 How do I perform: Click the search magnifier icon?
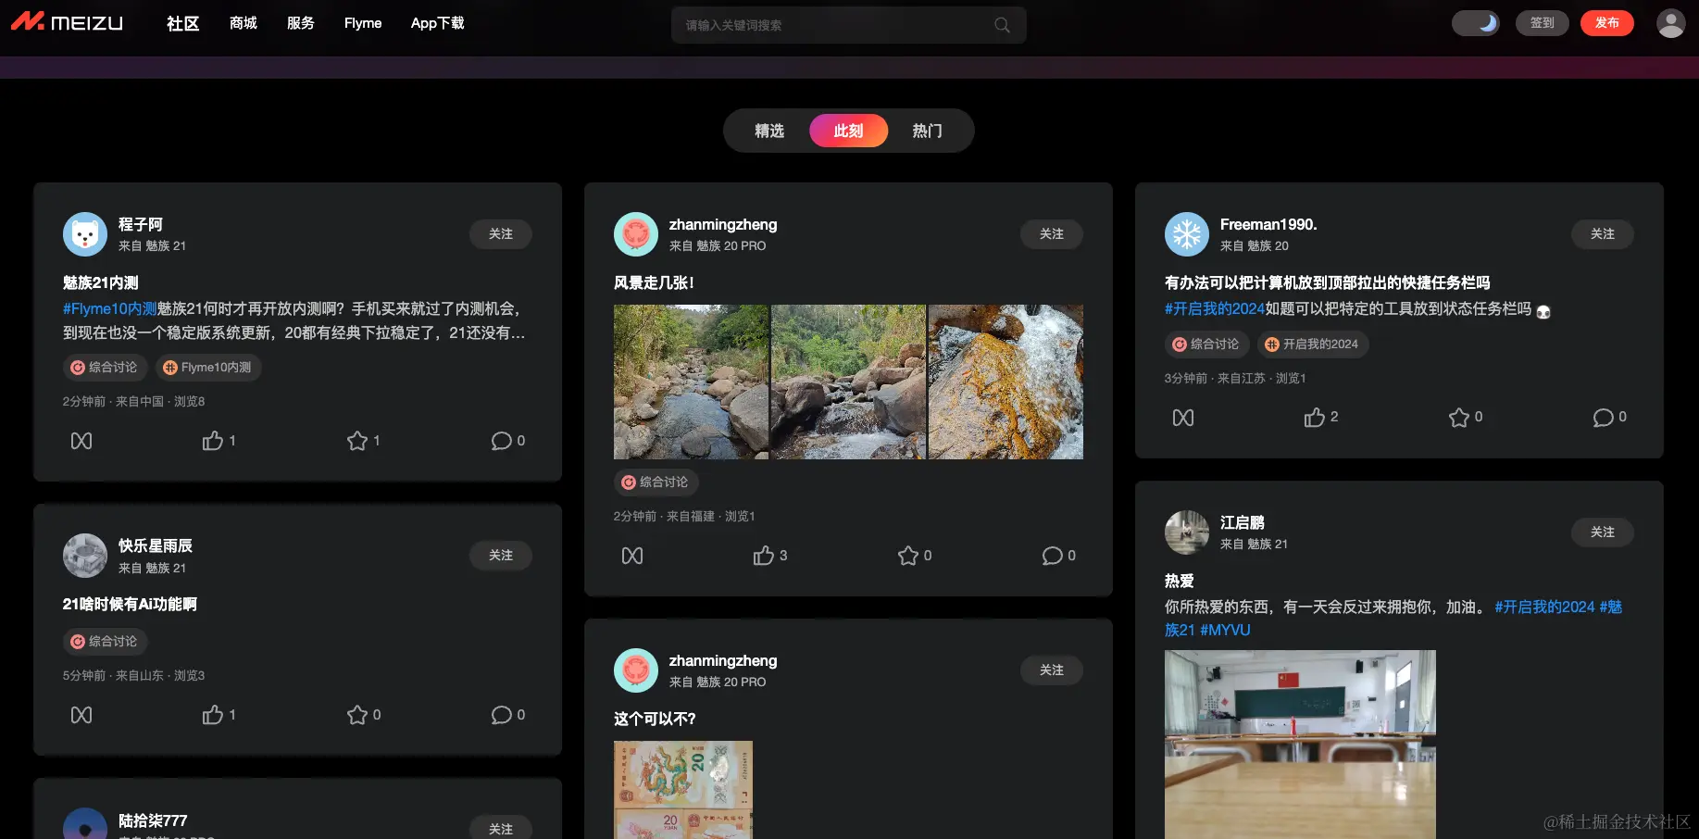(x=1002, y=25)
